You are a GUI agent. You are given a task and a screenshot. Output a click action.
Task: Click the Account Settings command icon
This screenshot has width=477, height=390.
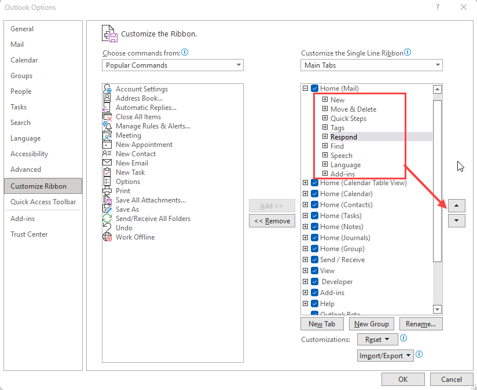point(107,89)
